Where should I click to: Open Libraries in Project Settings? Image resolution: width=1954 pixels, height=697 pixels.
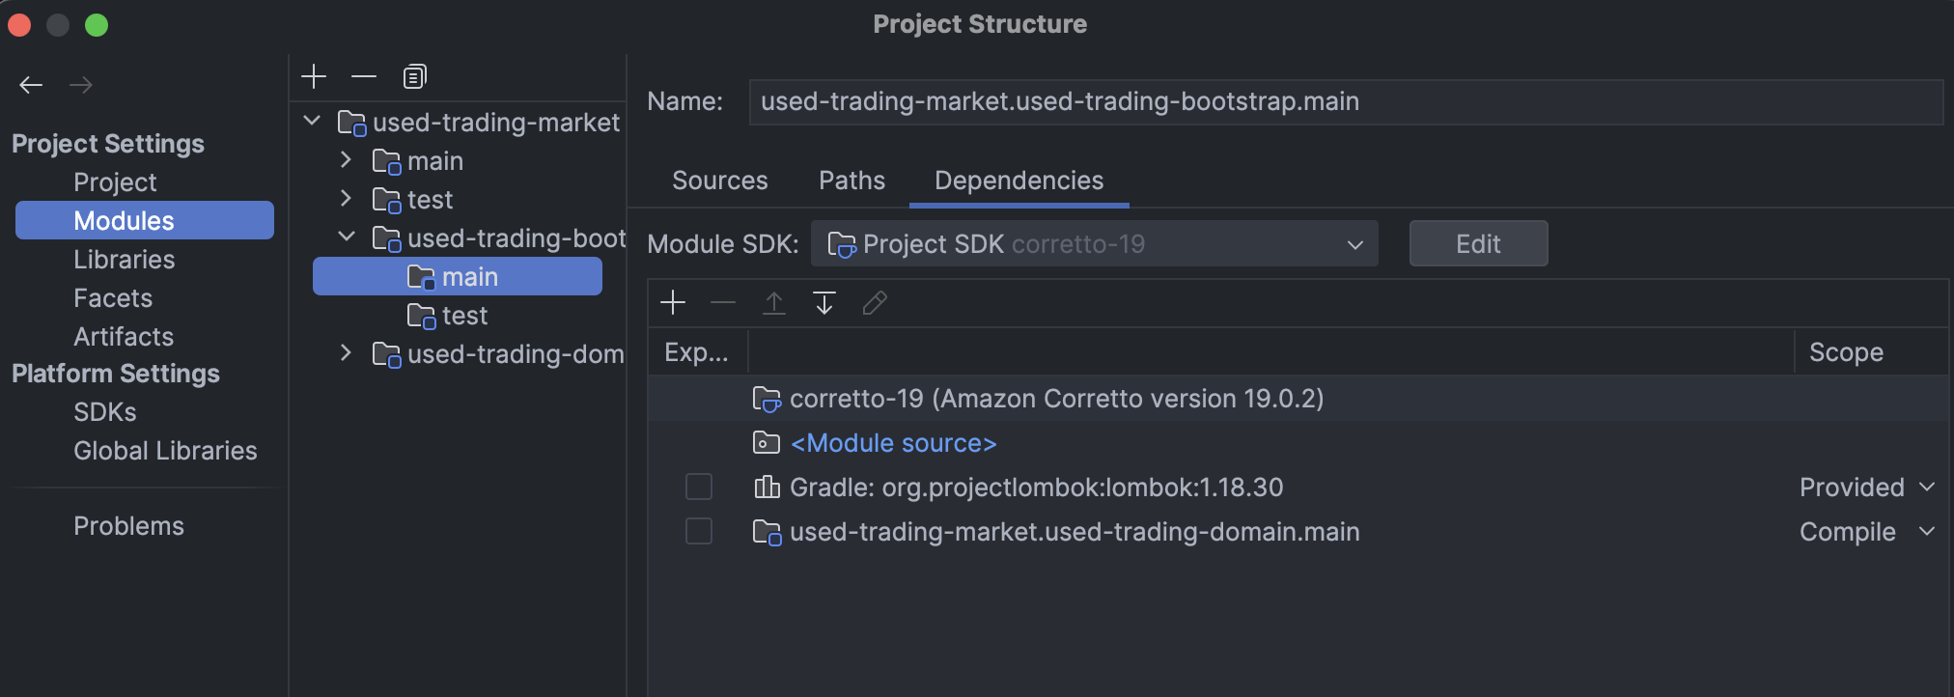(x=125, y=260)
